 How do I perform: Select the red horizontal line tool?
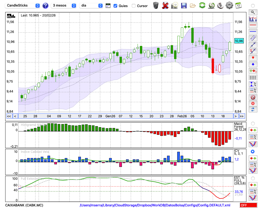tap(253, 25)
